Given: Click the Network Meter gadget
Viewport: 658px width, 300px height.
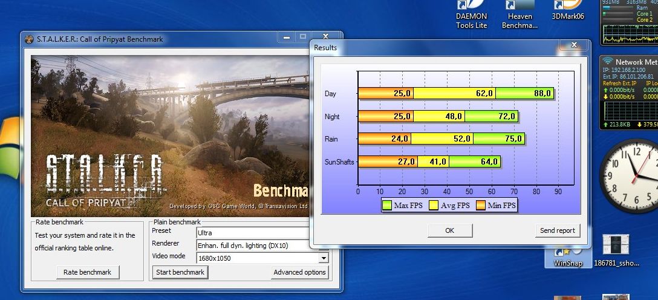Looking at the screenshot, I should [630, 92].
